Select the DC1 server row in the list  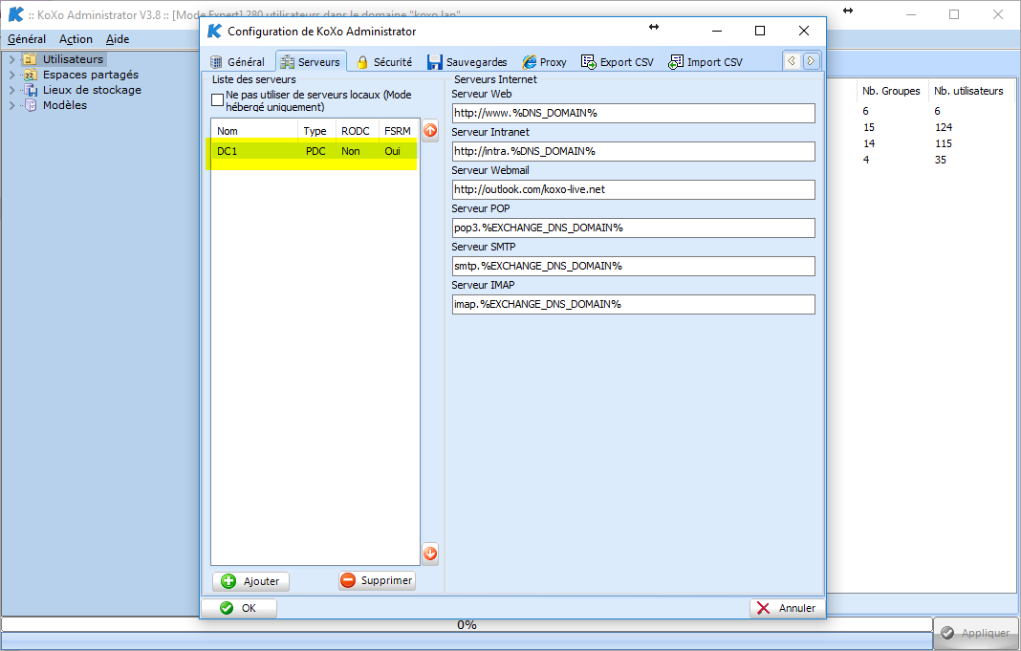tap(315, 151)
